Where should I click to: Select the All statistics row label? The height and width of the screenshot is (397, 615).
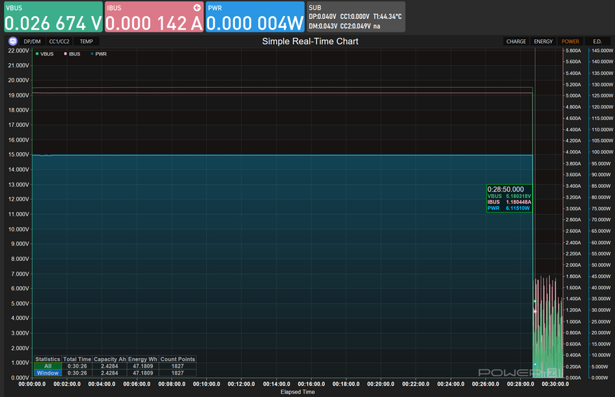(x=48, y=366)
